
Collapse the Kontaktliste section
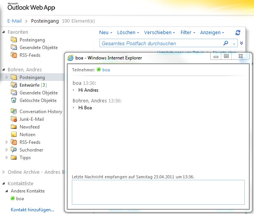[3, 183]
